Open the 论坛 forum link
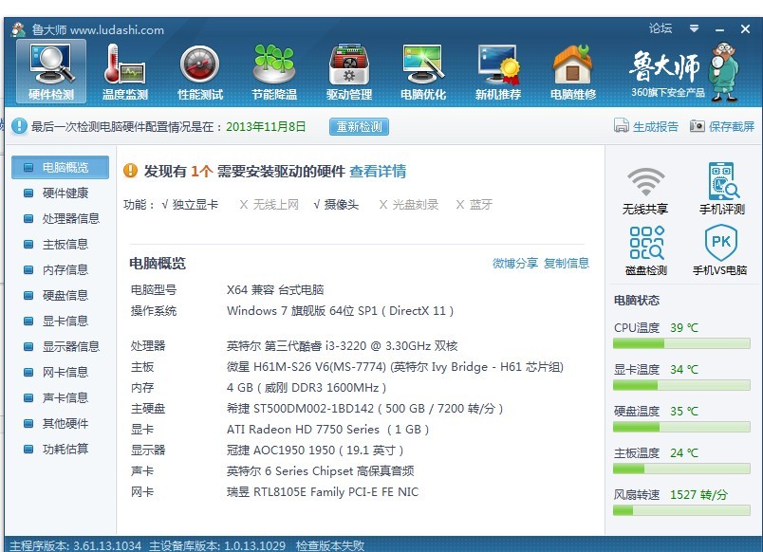This screenshot has height=552, width=763. [660, 28]
